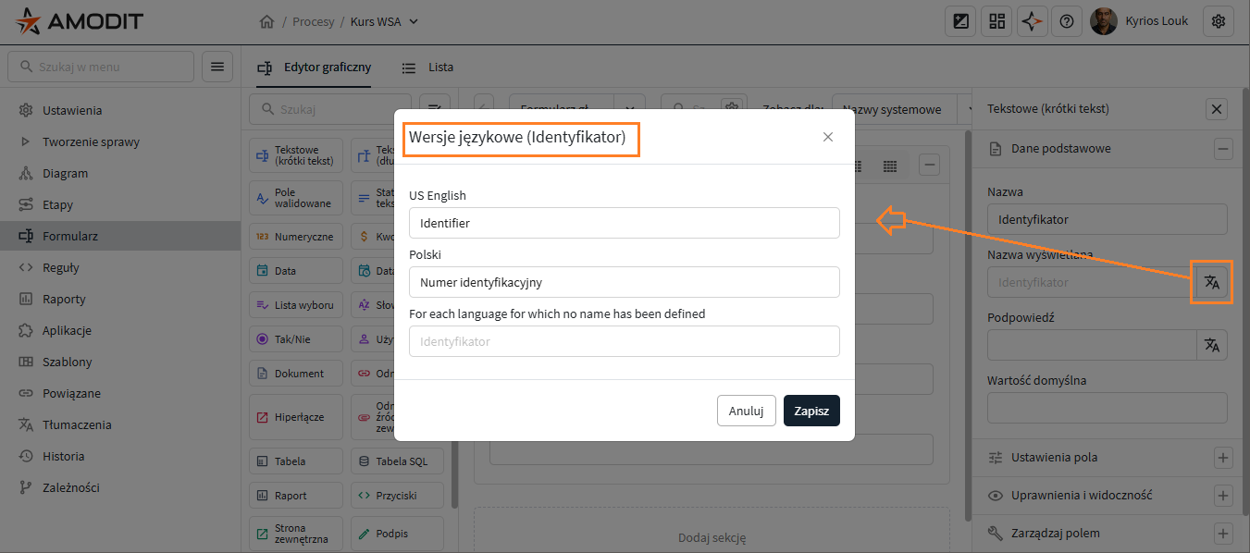
Task: Click the AI sparkle icon in header
Action: coord(1032,21)
